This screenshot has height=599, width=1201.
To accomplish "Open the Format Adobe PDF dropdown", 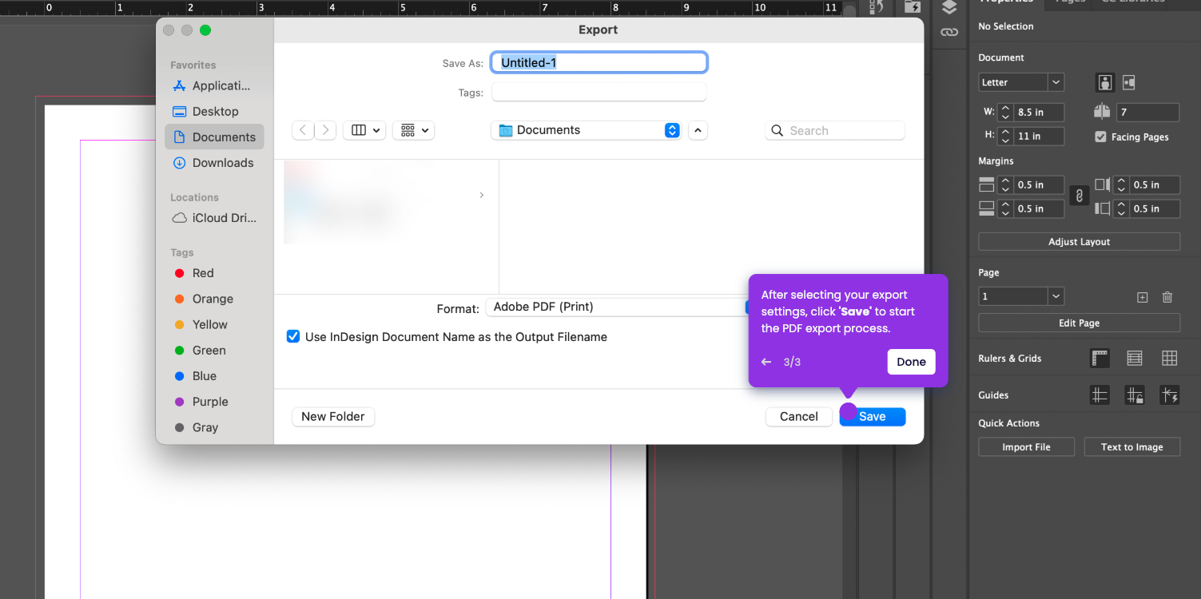I will [x=617, y=307].
